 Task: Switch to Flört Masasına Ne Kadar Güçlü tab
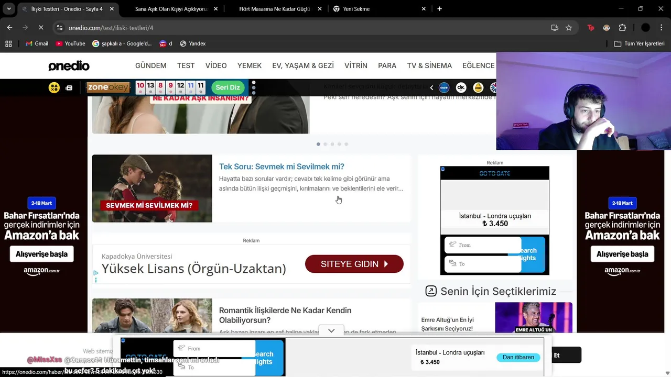(275, 9)
